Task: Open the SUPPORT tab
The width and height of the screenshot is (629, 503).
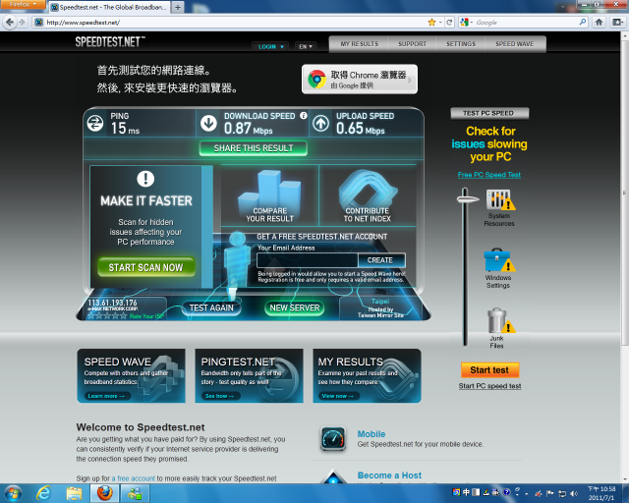Action: pyautogui.click(x=412, y=44)
